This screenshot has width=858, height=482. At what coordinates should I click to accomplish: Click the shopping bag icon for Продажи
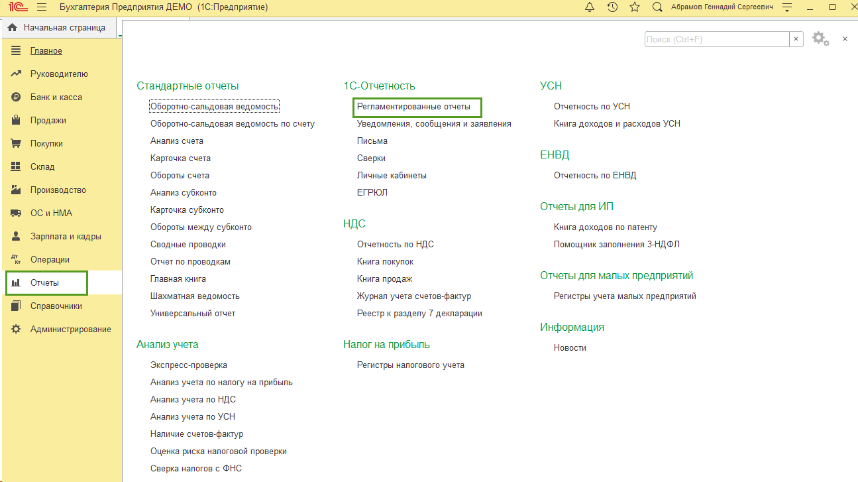tap(17, 120)
